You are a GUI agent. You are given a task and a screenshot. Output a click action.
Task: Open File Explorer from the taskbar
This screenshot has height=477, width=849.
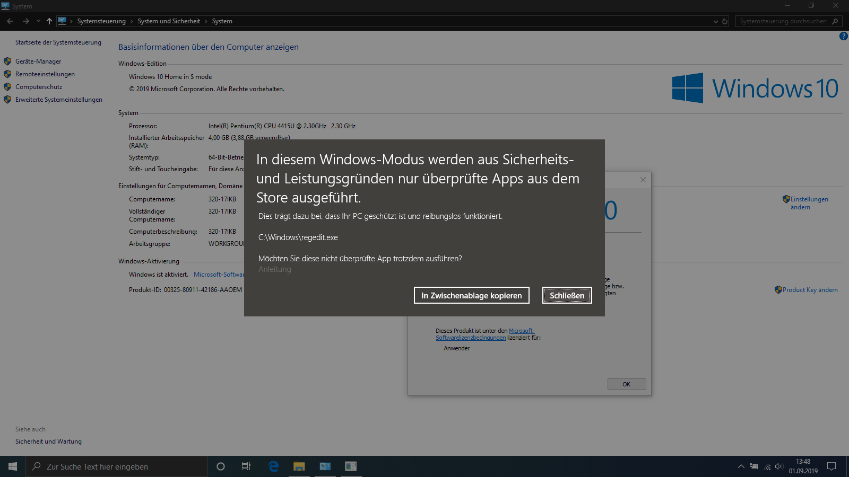click(299, 466)
